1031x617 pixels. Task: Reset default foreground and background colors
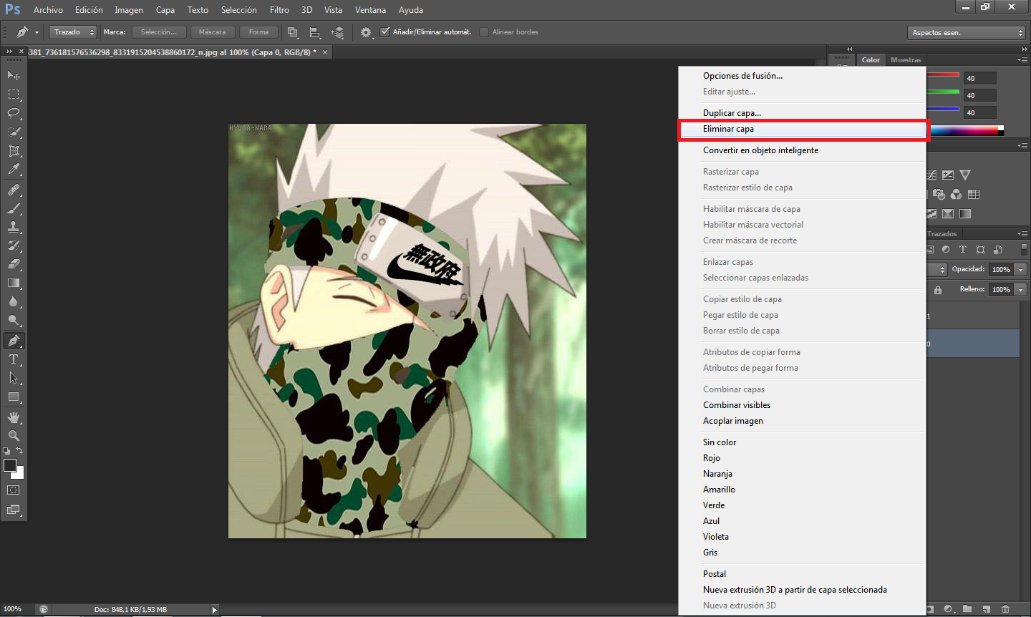pyautogui.click(x=6, y=451)
